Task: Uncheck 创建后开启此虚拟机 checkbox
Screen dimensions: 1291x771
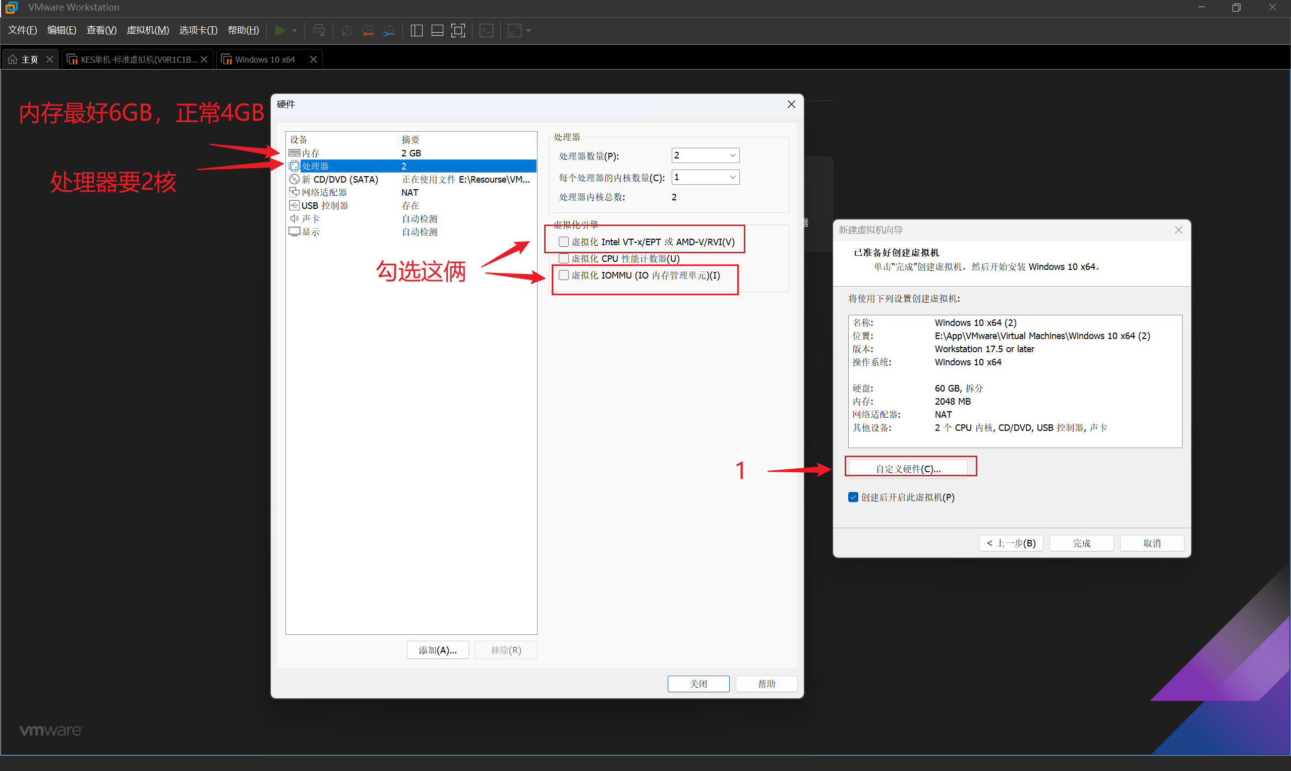Action: point(853,497)
